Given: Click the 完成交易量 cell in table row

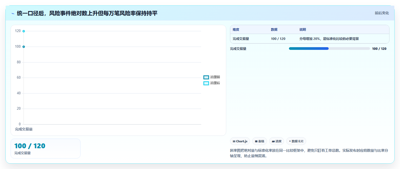Looking at the screenshot, I should pos(241,39).
